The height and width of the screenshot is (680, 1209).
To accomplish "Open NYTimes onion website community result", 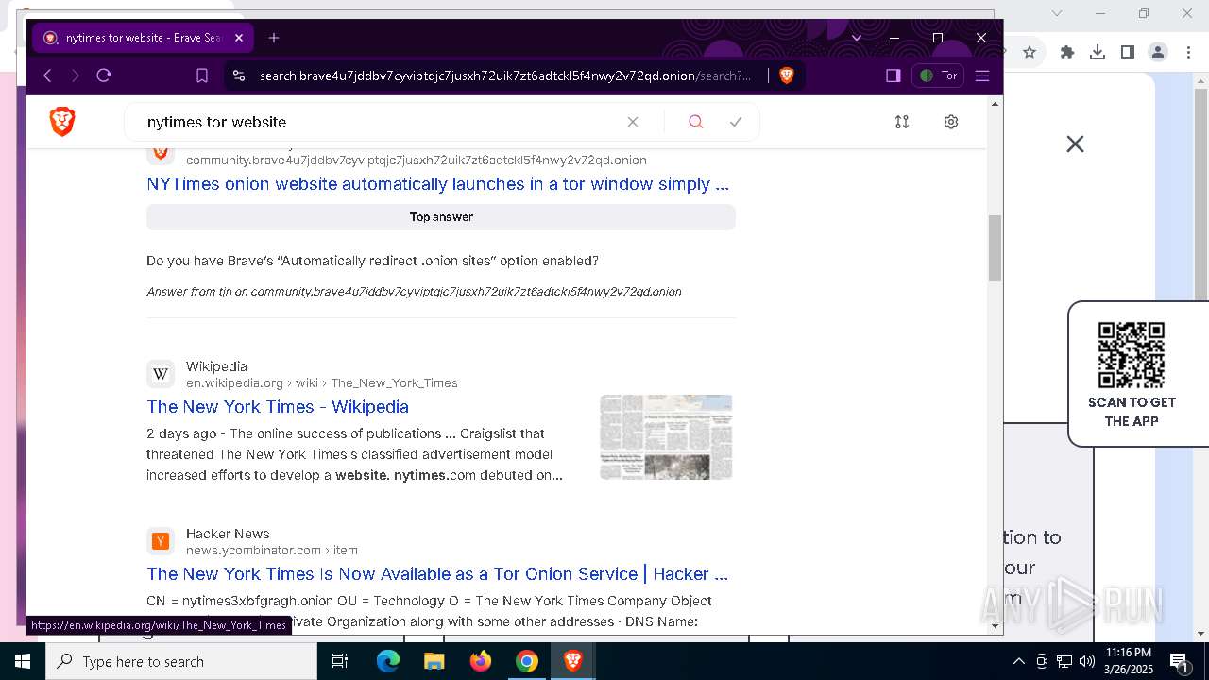I will coord(437,184).
